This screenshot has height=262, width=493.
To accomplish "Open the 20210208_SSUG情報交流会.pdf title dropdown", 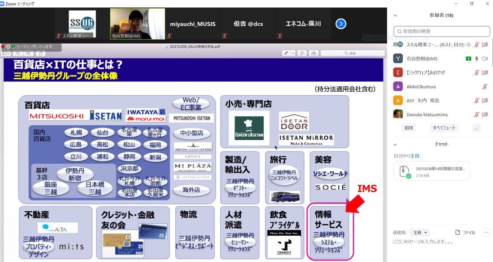I will (x=223, y=47).
